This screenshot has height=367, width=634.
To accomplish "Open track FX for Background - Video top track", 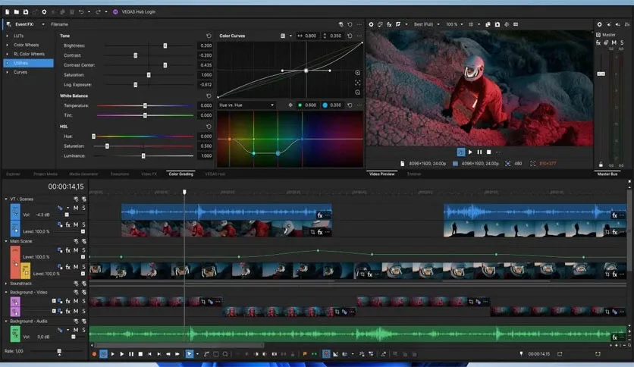I will (67, 301).
